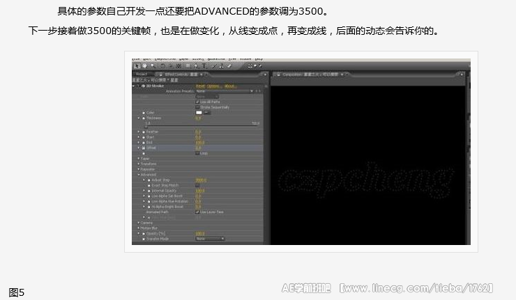Expand the Repeater group
Screen dimensions: 516x300
[139, 169]
